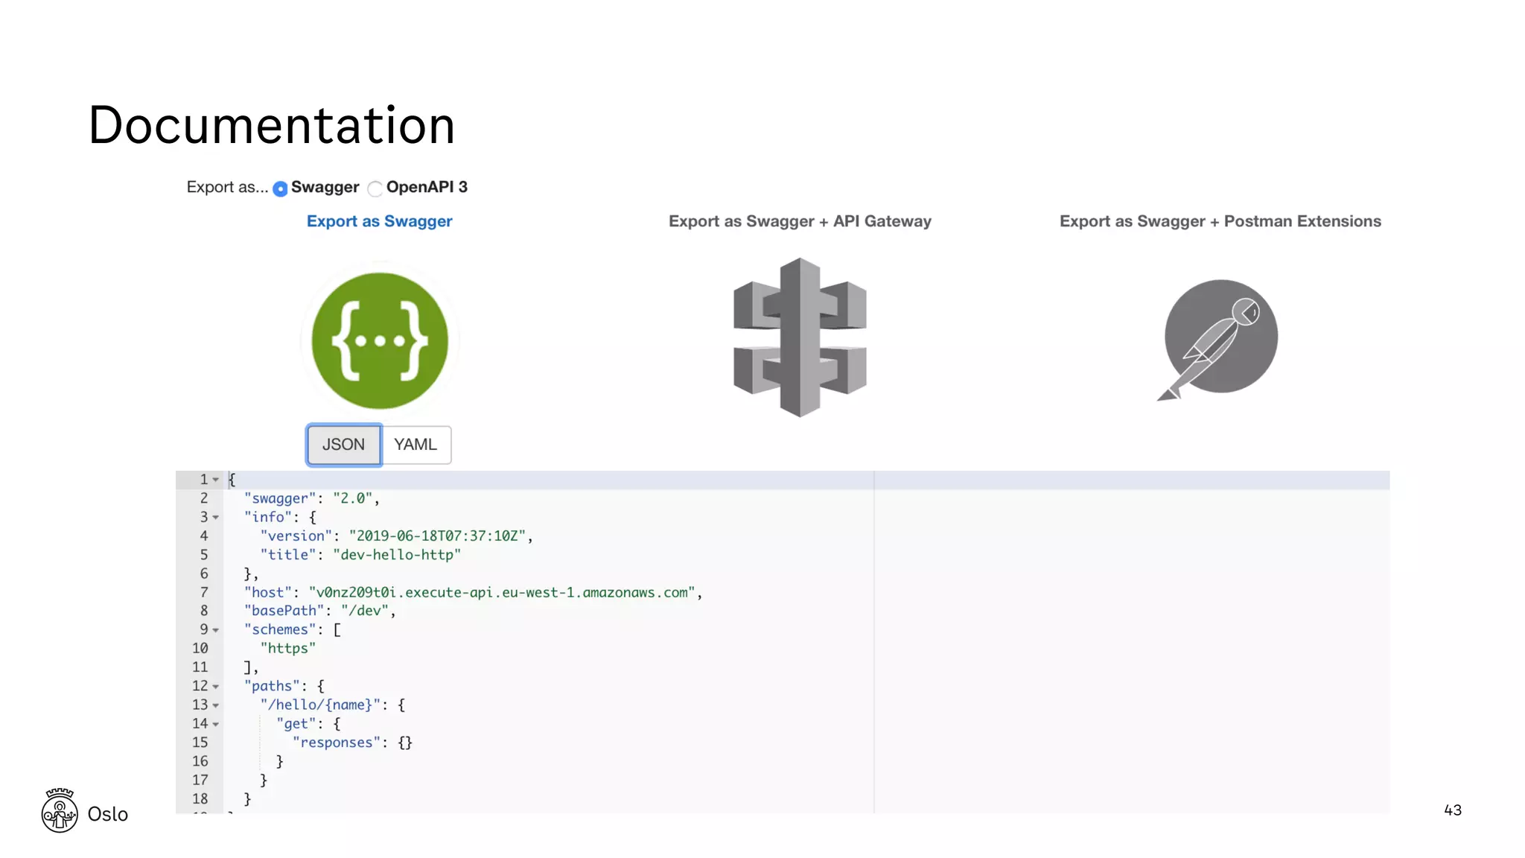Click the "responses": {} line
Viewport: 1525px width, 858px height.
(352, 743)
